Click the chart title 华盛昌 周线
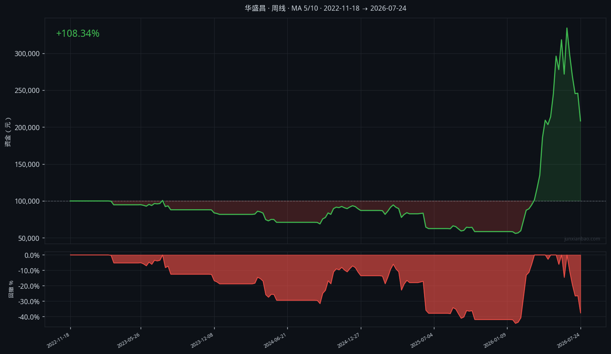Viewport: 611px width, 354px height. (265, 8)
